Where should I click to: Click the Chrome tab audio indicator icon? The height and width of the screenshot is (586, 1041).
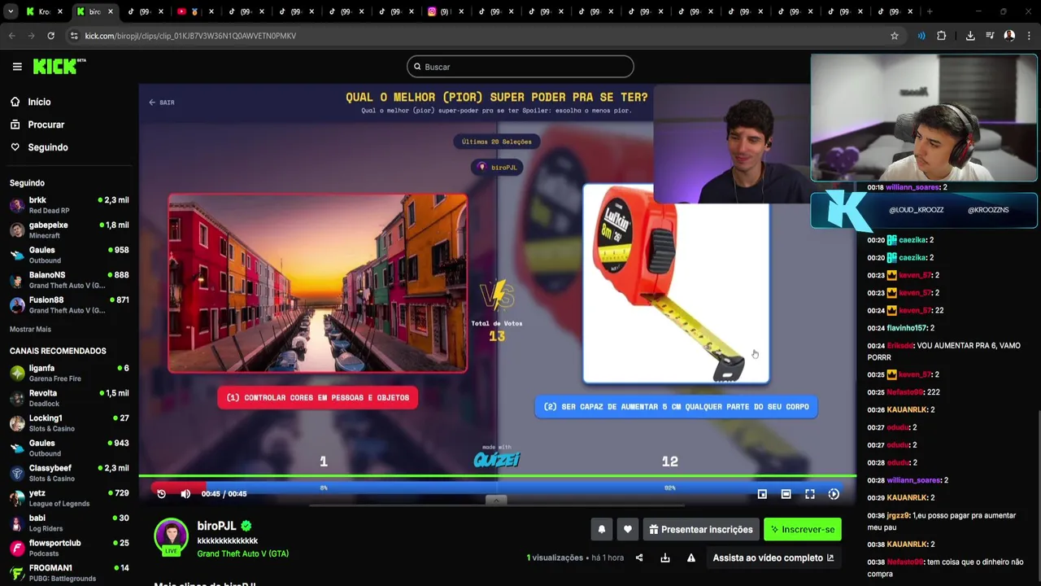tap(921, 36)
